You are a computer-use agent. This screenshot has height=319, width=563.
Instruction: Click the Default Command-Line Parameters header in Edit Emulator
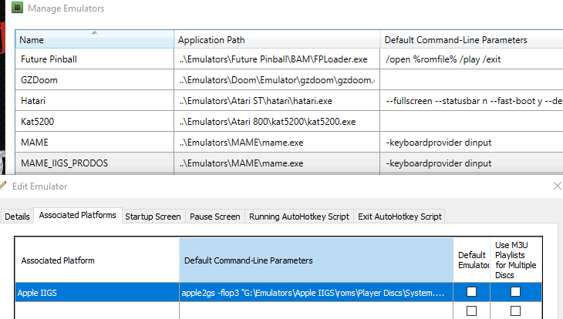pos(316,260)
